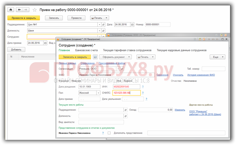Image resolution: width=236 pixels, height=145 pixels.
Task: Click open-form icon beside Организация field
Action: (x=122, y=69)
